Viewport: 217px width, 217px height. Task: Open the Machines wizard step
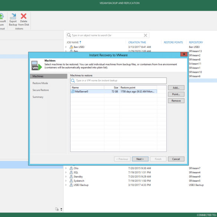[x=49, y=76]
